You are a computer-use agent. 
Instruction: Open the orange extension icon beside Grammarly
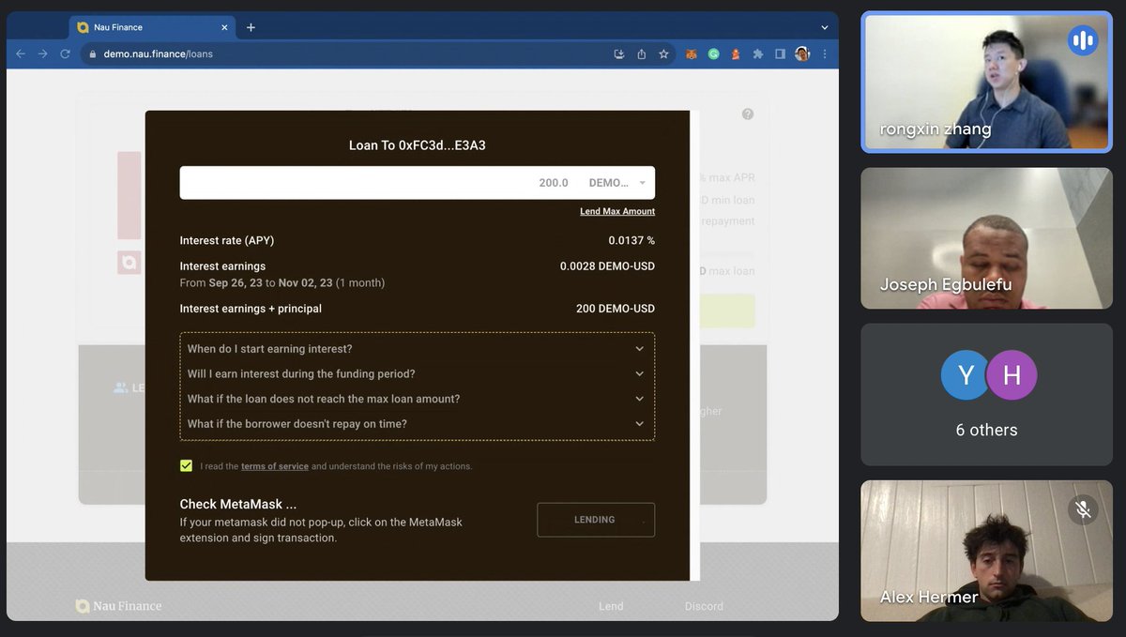click(736, 54)
